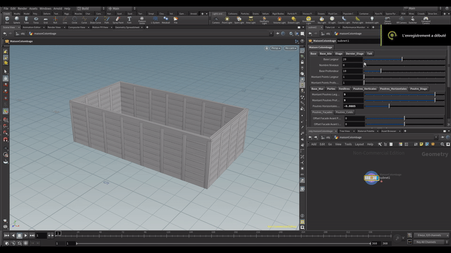Toggle the viewport lock camera icon
451x253 pixels.
[x=267, y=48]
